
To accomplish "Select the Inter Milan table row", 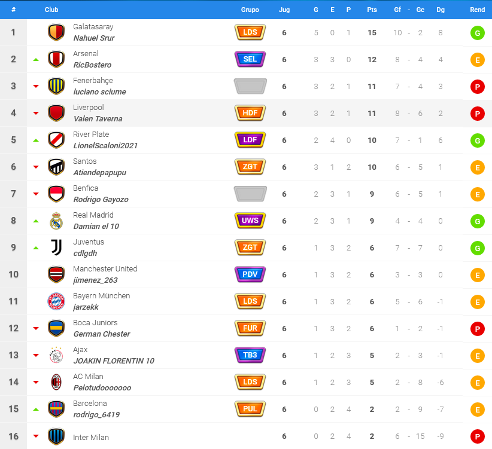I will pos(246,436).
